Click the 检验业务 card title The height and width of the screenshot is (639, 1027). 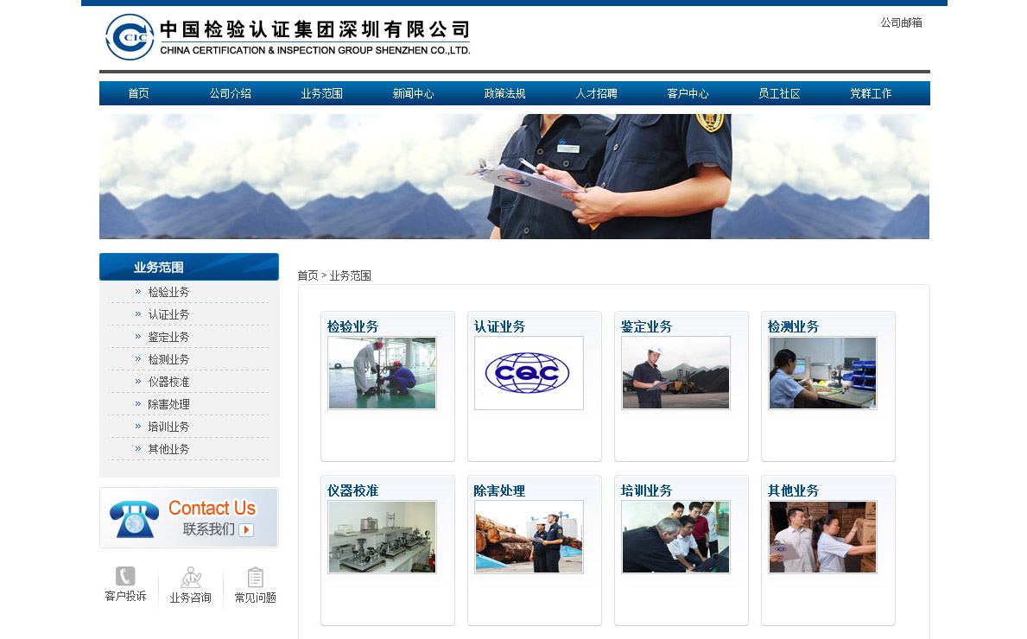[x=353, y=326]
